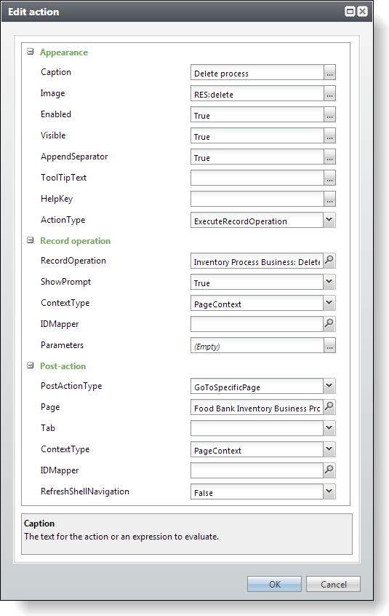Screen dimensions: 389x616
Task: Click the magnifier icon beside Page field
Action: tap(329, 407)
